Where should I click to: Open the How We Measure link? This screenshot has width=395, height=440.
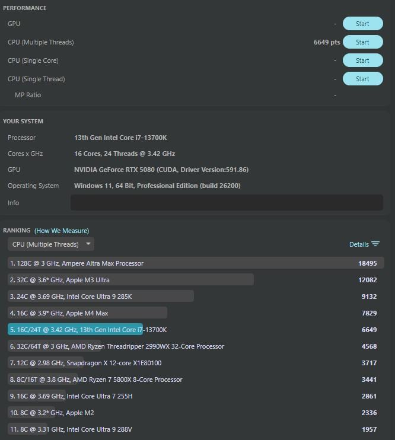coord(62,231)
